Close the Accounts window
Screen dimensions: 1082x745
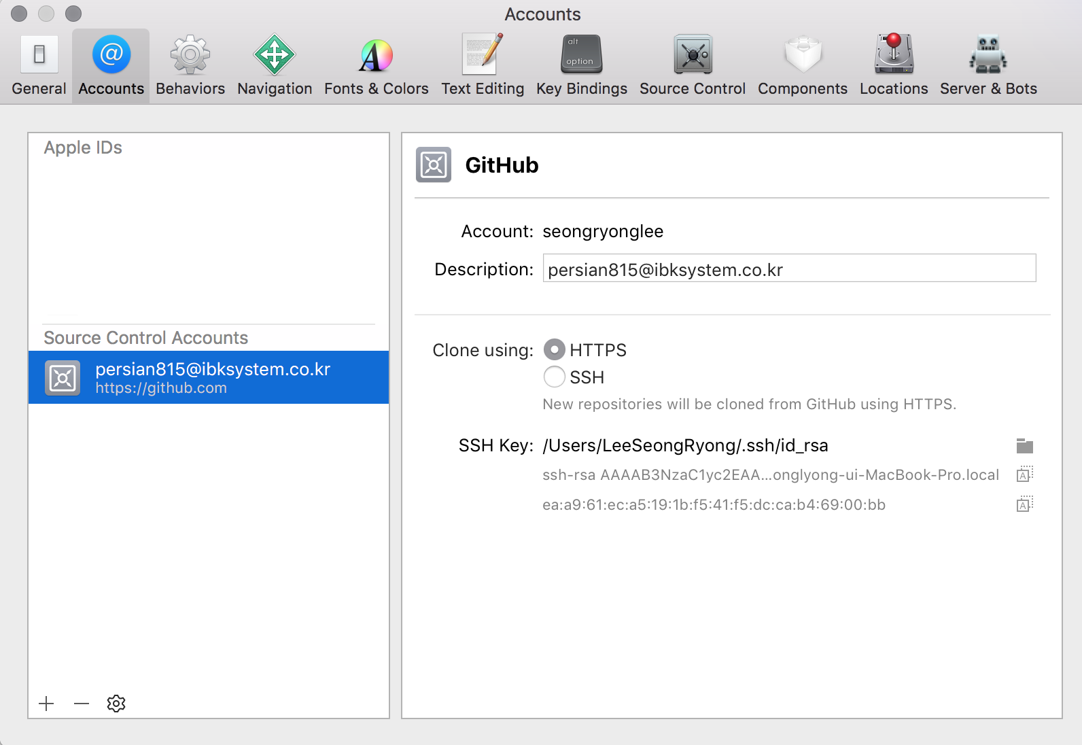[19, 14]
